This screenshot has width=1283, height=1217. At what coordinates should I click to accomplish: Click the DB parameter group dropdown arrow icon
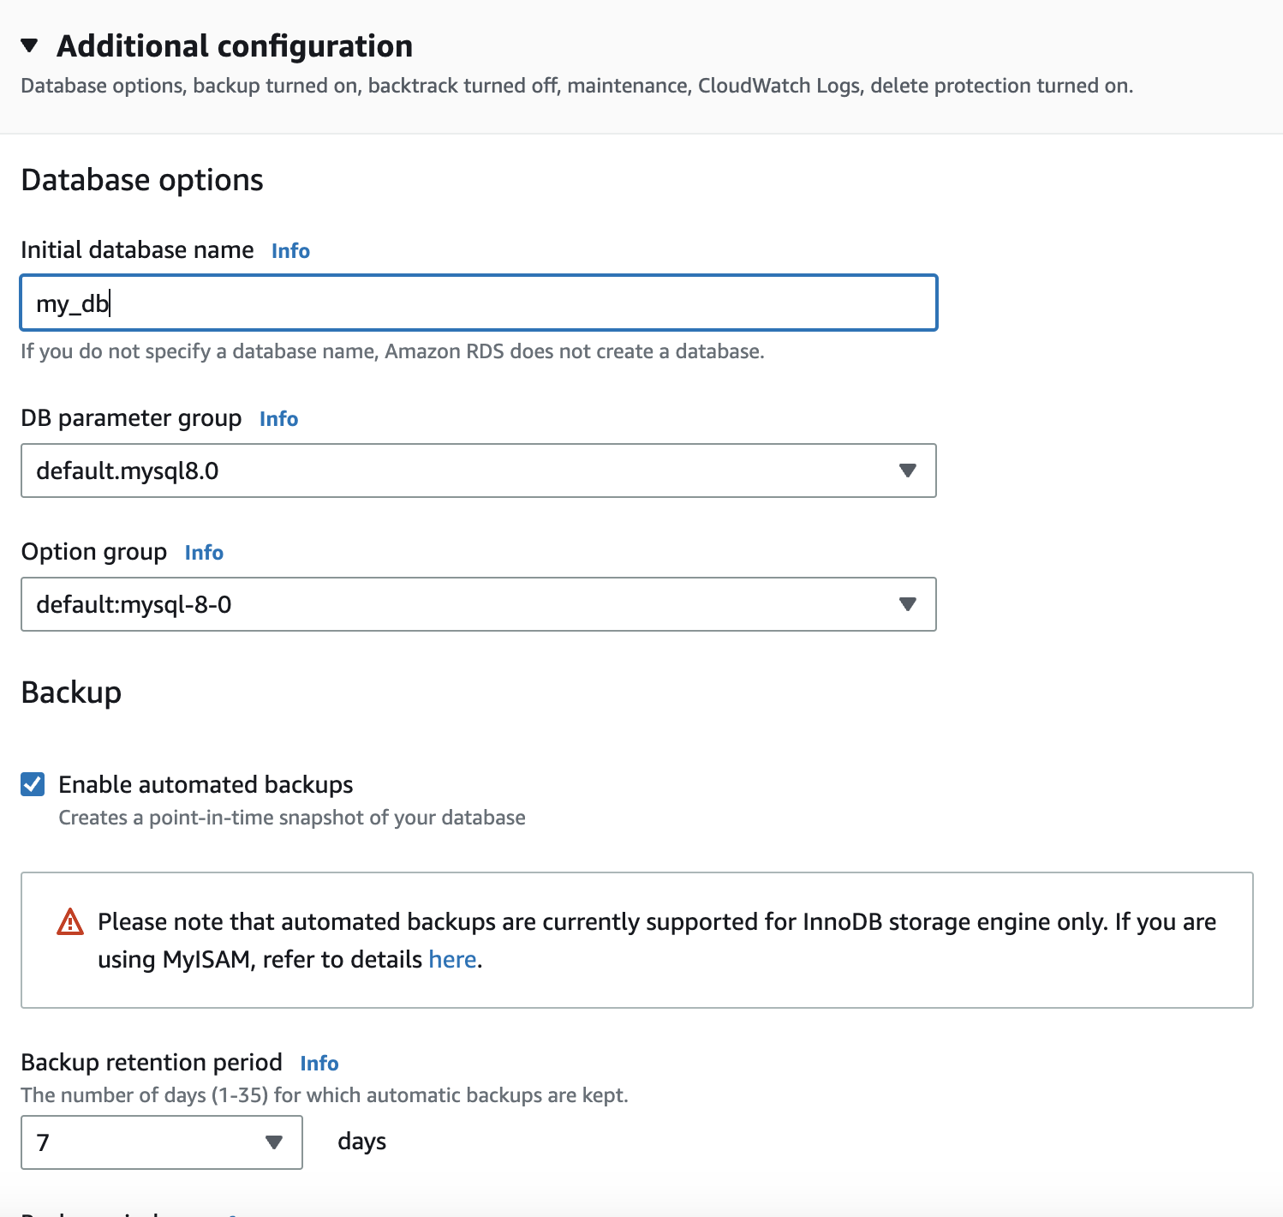click(x=908, y=471)
